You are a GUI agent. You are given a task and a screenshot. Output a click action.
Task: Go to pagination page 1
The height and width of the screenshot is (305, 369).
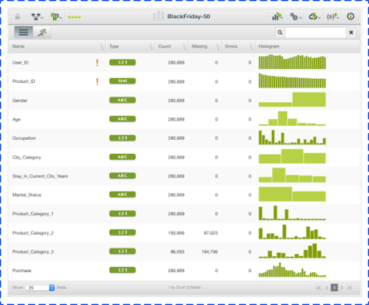[x=334, y=287]
